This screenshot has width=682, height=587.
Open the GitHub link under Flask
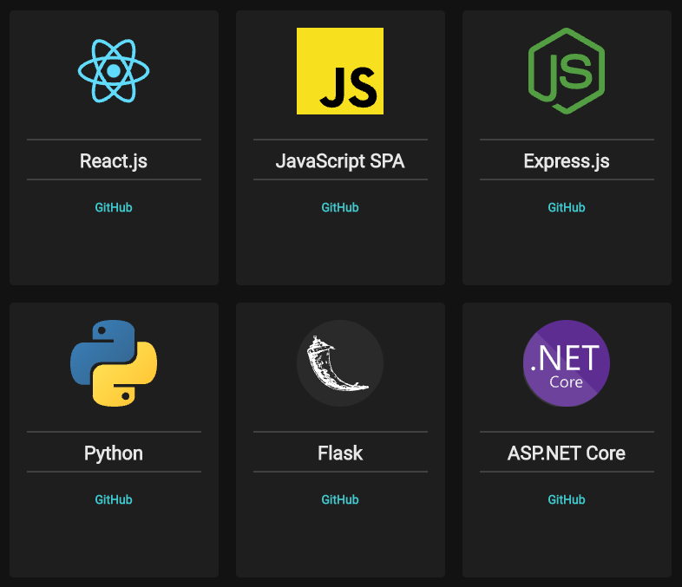point(340,499)
